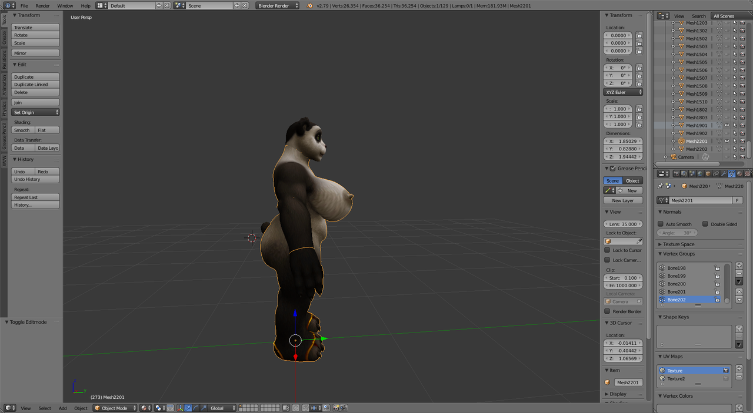Toggle renderability camera of Mesh1802

pyautogui.click(x=742, y=109)
